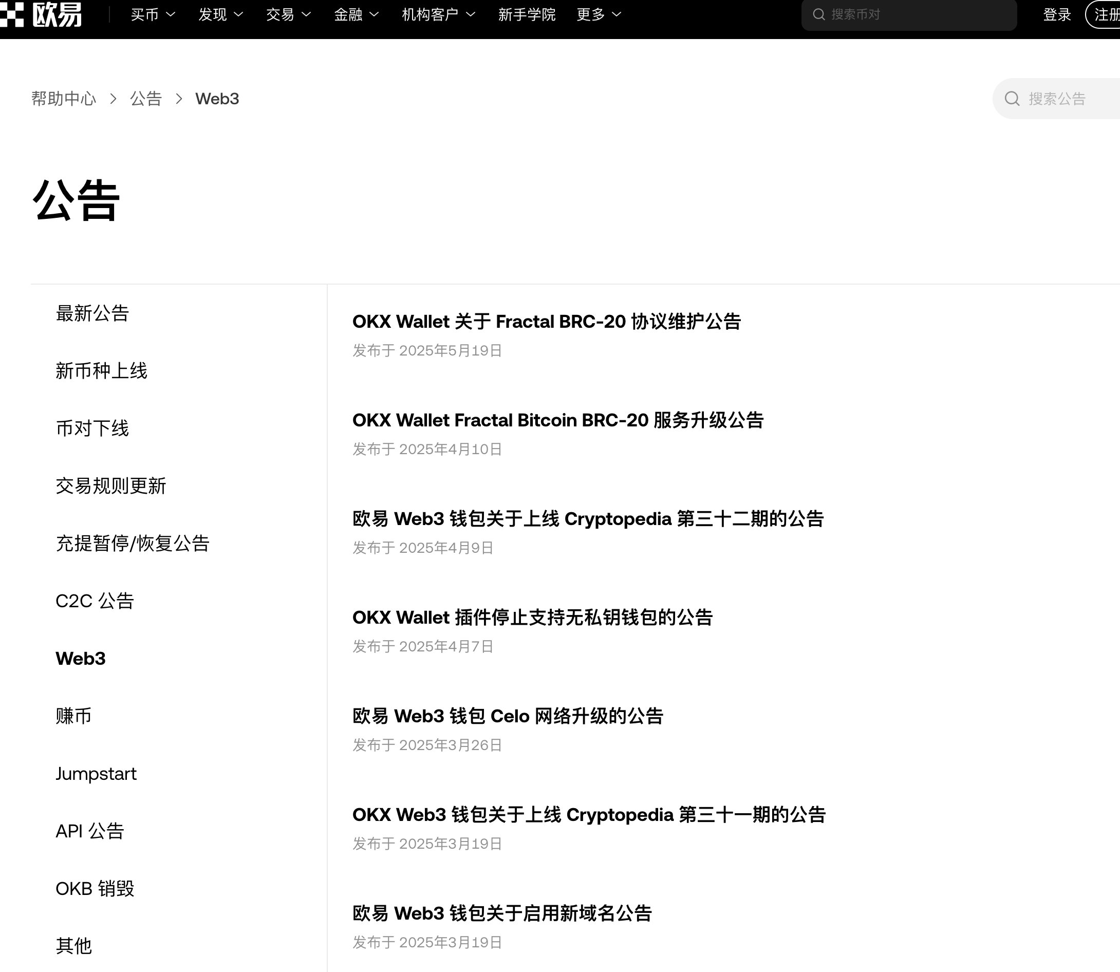Screen dimensions: 1120x972
Task: Select 最新公告 in sidebar
Action: coord(92,313)
